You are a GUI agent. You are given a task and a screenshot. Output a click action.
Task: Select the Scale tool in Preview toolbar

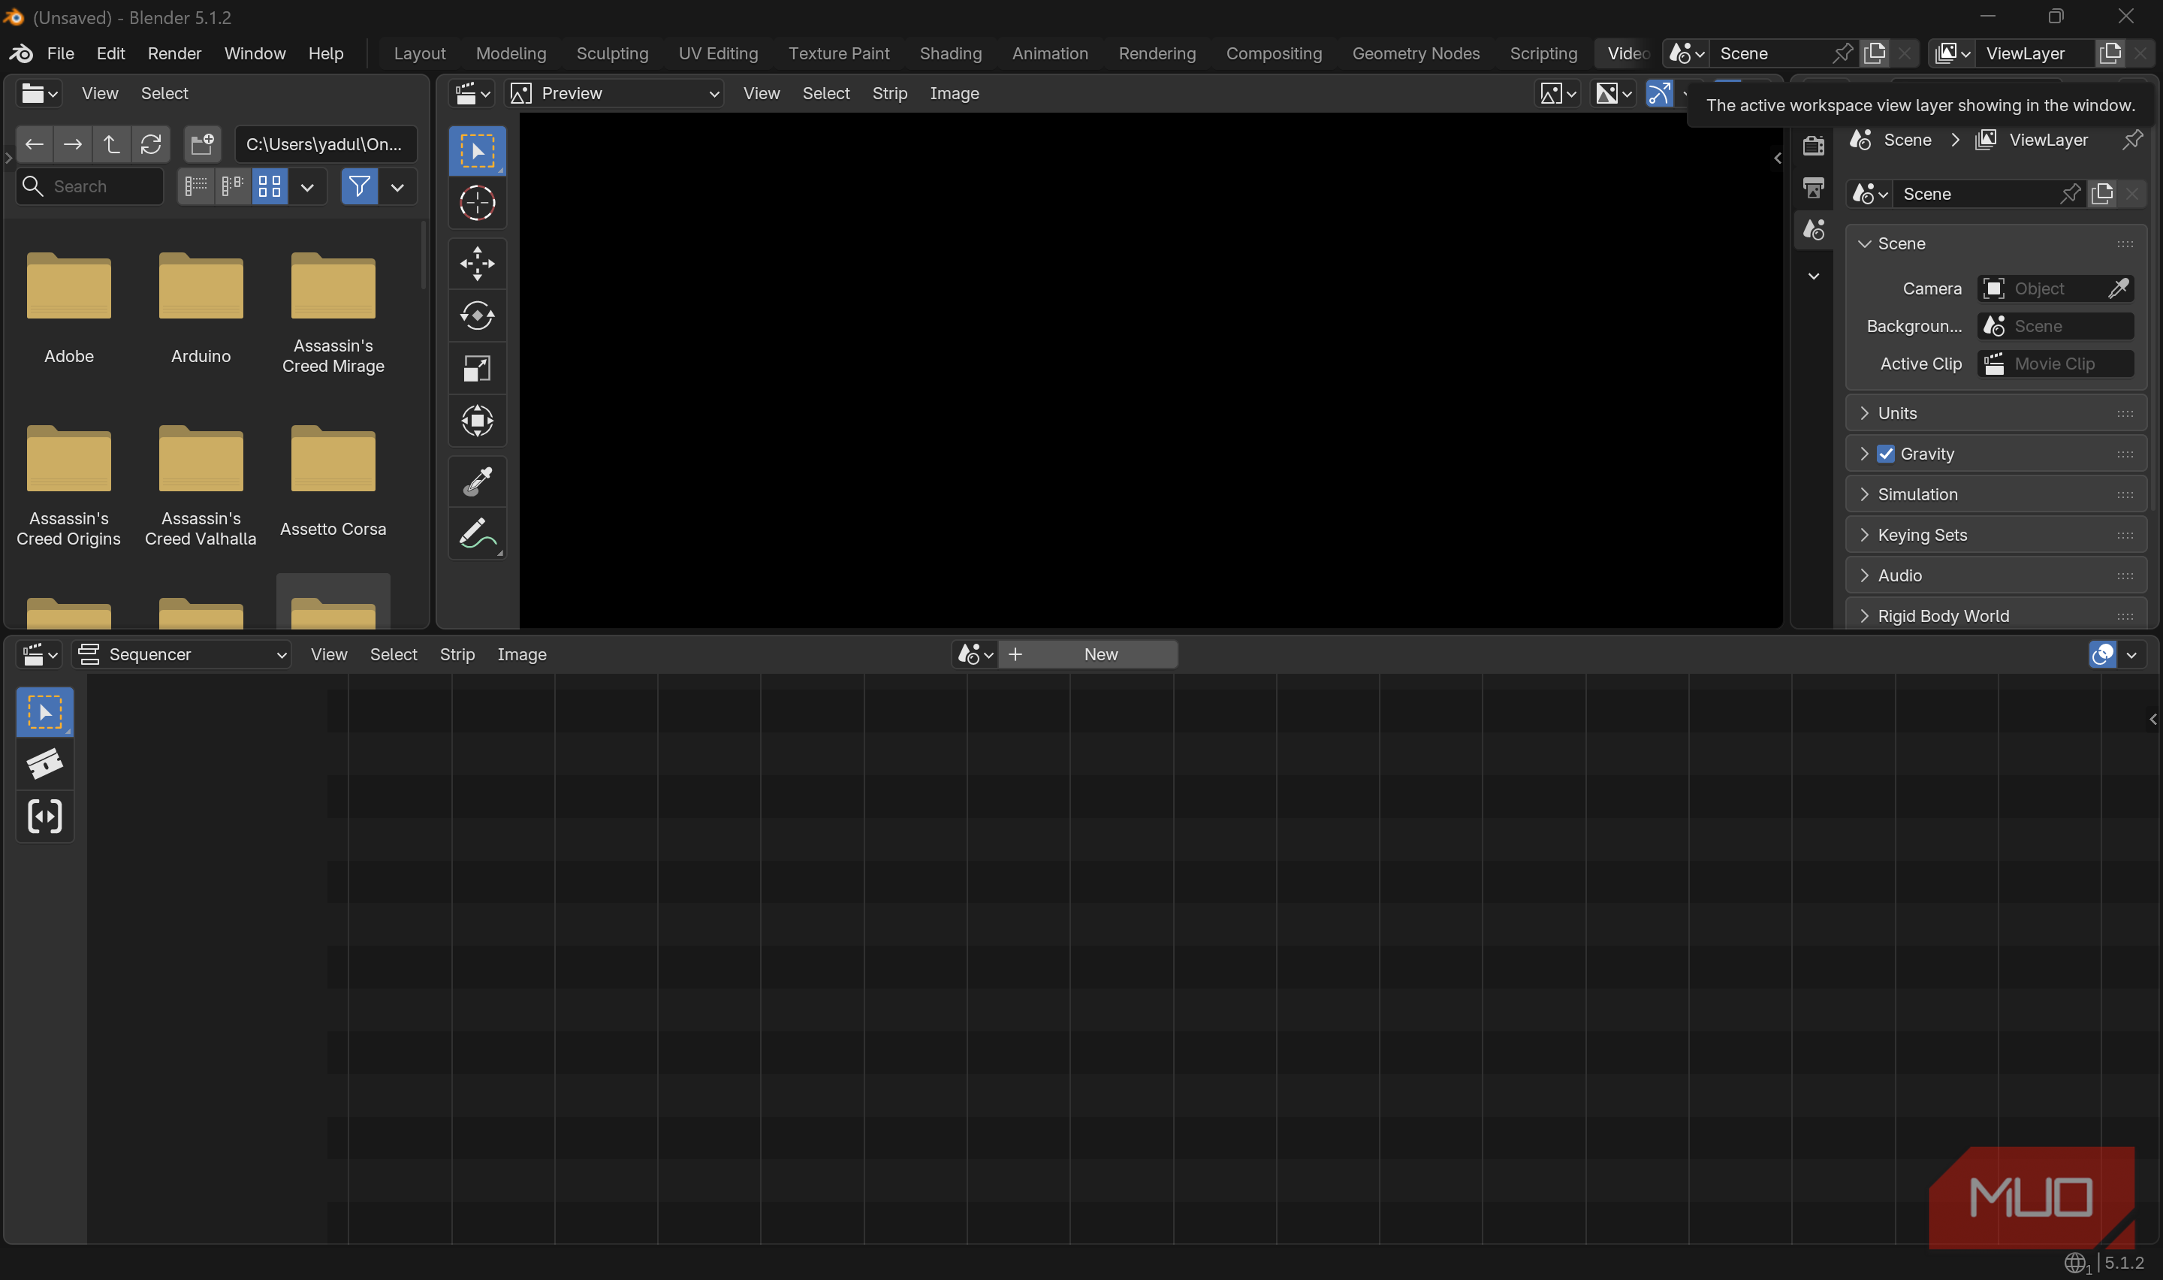(477, 368)
